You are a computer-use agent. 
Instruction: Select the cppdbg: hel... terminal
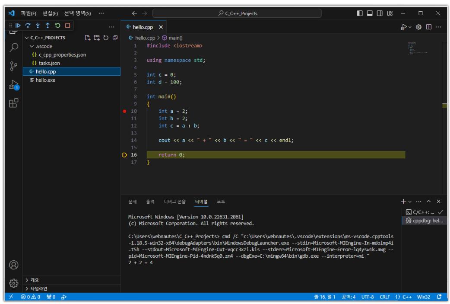424,221
